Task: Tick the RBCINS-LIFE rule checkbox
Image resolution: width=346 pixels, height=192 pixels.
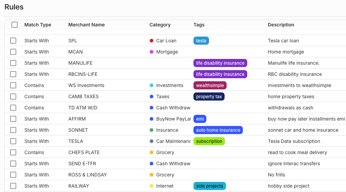Action: coord(13,74)
